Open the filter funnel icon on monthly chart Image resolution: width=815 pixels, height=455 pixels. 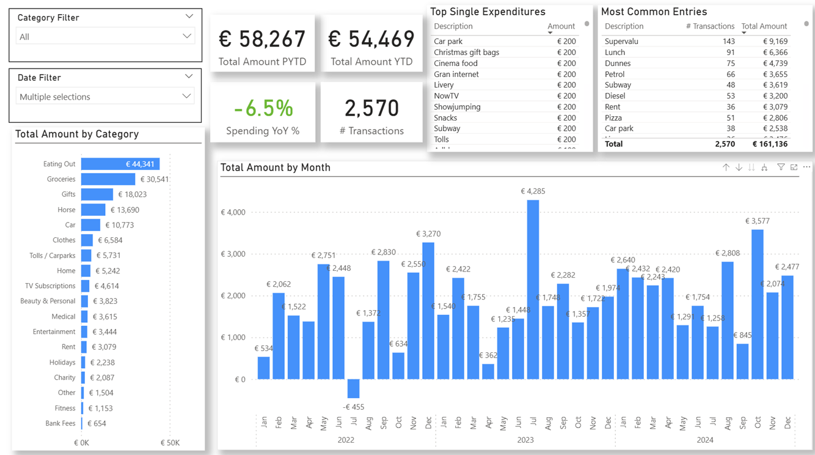[x=781, y=167]
